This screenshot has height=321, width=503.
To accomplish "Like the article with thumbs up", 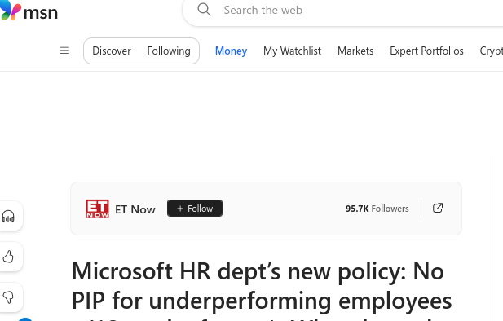I will pyautogui.click(x=8, y=257).
